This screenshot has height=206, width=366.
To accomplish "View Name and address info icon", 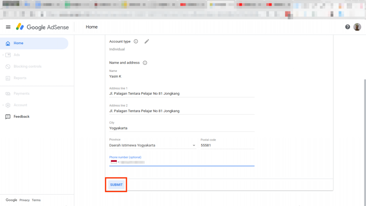I will 144,63.
